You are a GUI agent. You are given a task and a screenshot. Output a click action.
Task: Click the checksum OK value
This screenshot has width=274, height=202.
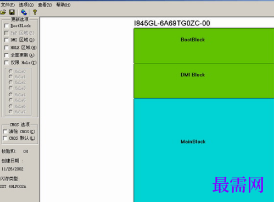(26, 151)
